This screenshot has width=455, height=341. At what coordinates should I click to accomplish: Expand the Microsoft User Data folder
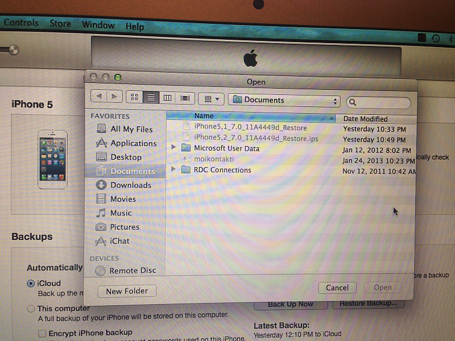click(x=173, y=147)
